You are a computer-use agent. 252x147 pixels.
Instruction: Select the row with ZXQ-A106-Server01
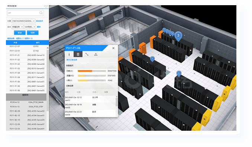tap(26, 129)
